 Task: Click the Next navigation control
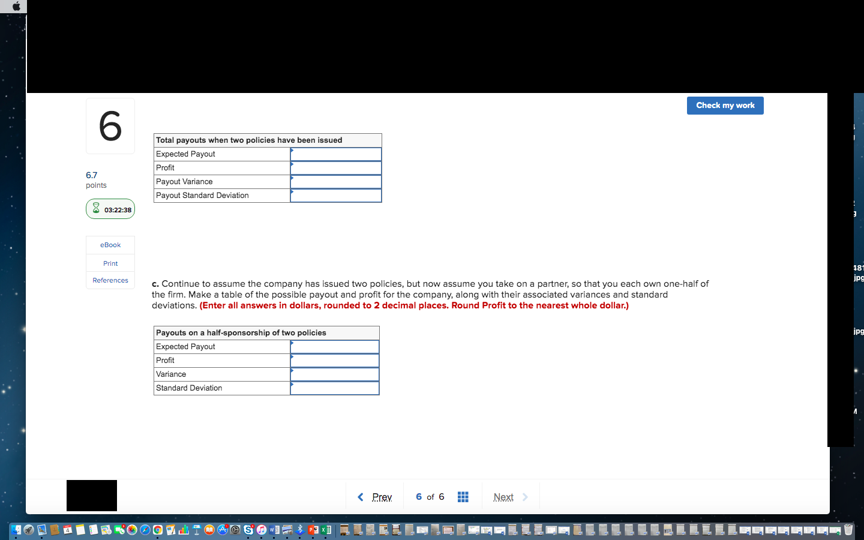pos(504,496)
